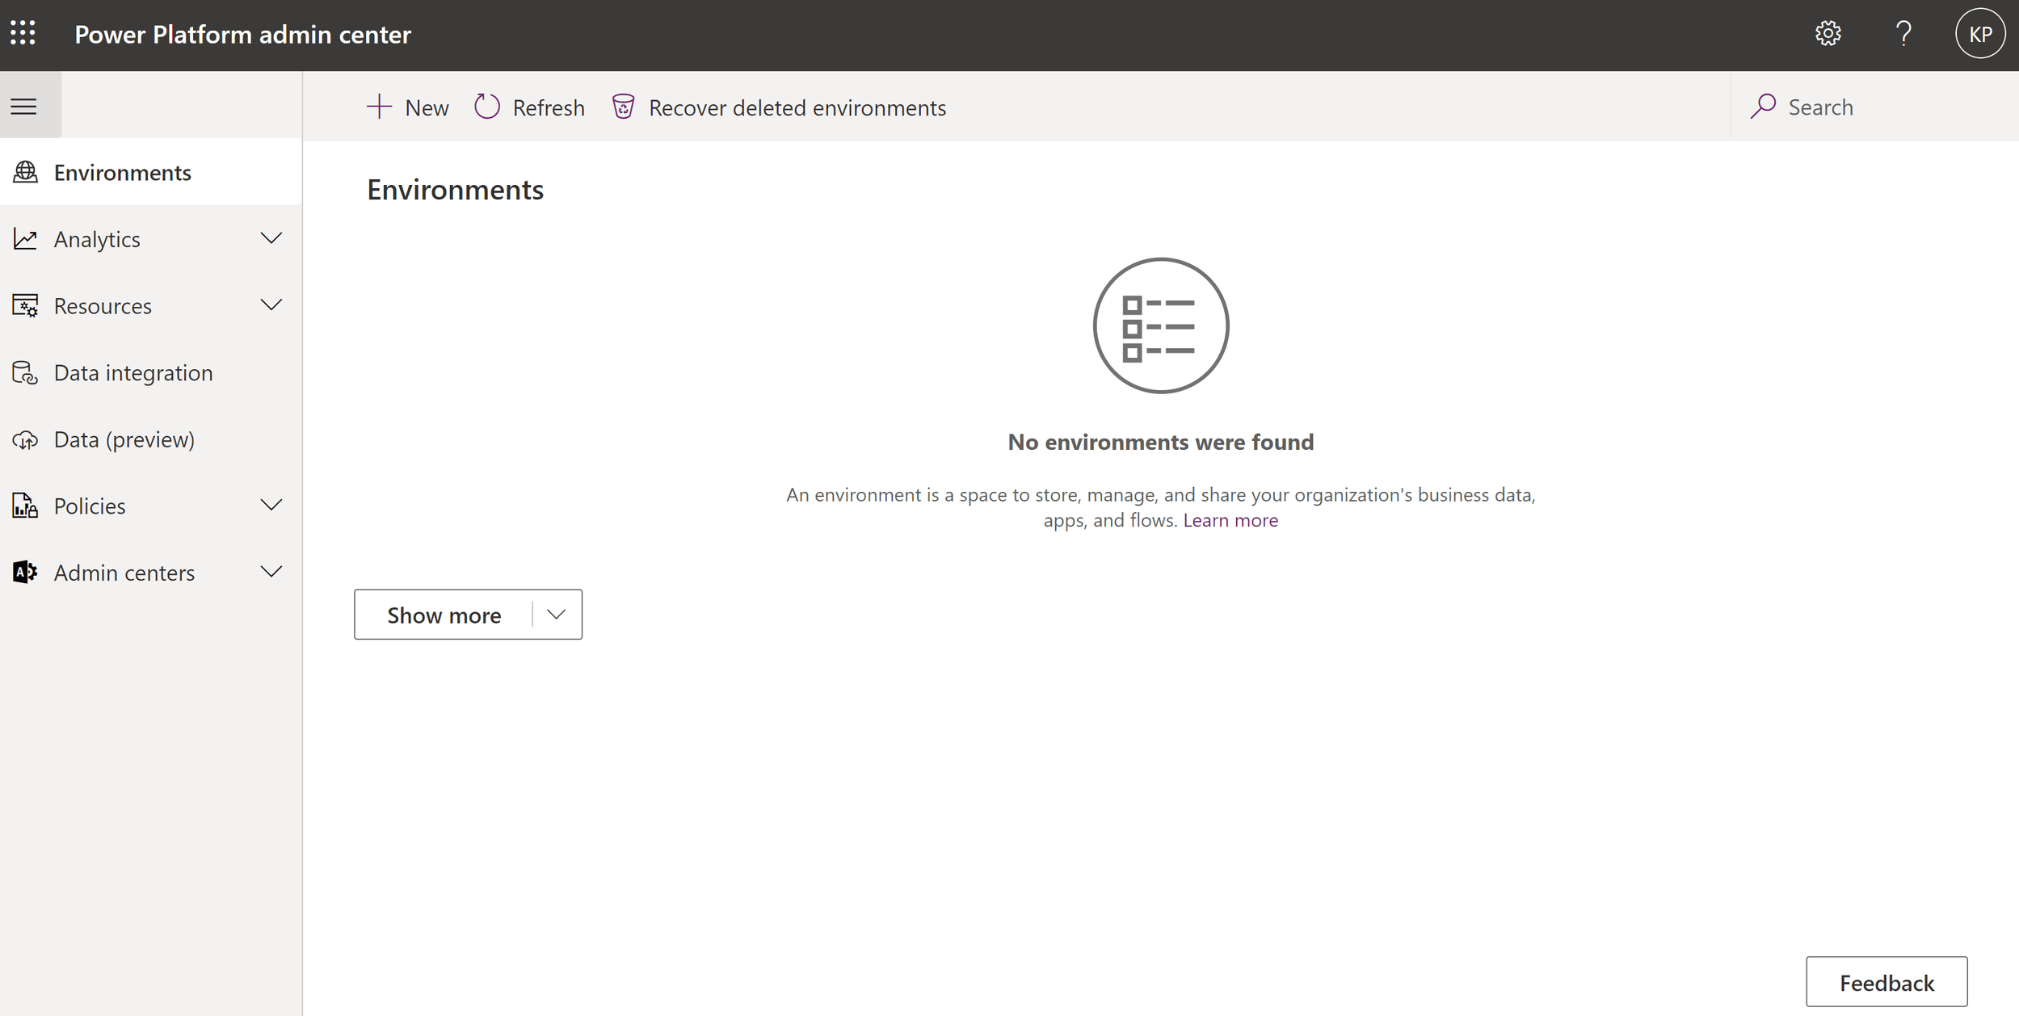The height and width of the screenshot is (1016, 2019).
Task: Expand the Analytics chevron
Action: pos(271,238)
